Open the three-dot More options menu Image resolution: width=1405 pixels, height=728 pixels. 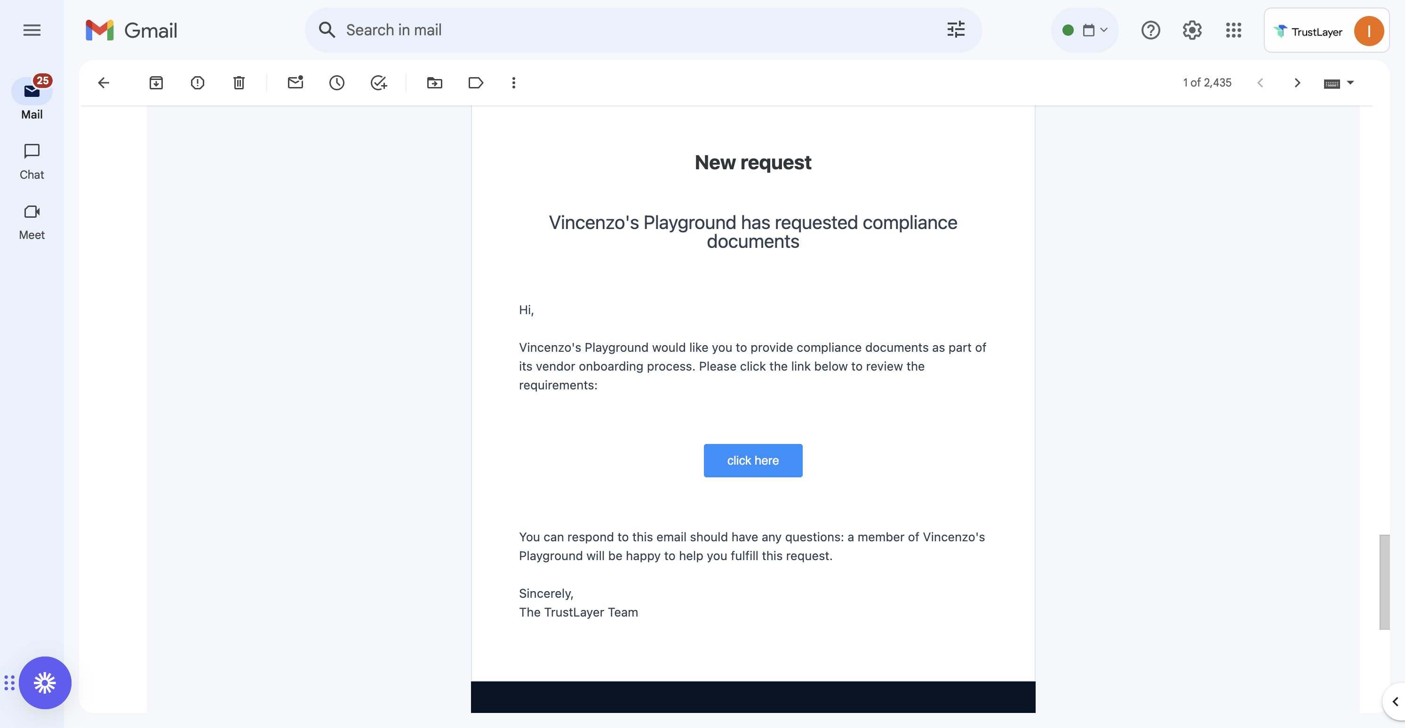[x=513, y=83]
